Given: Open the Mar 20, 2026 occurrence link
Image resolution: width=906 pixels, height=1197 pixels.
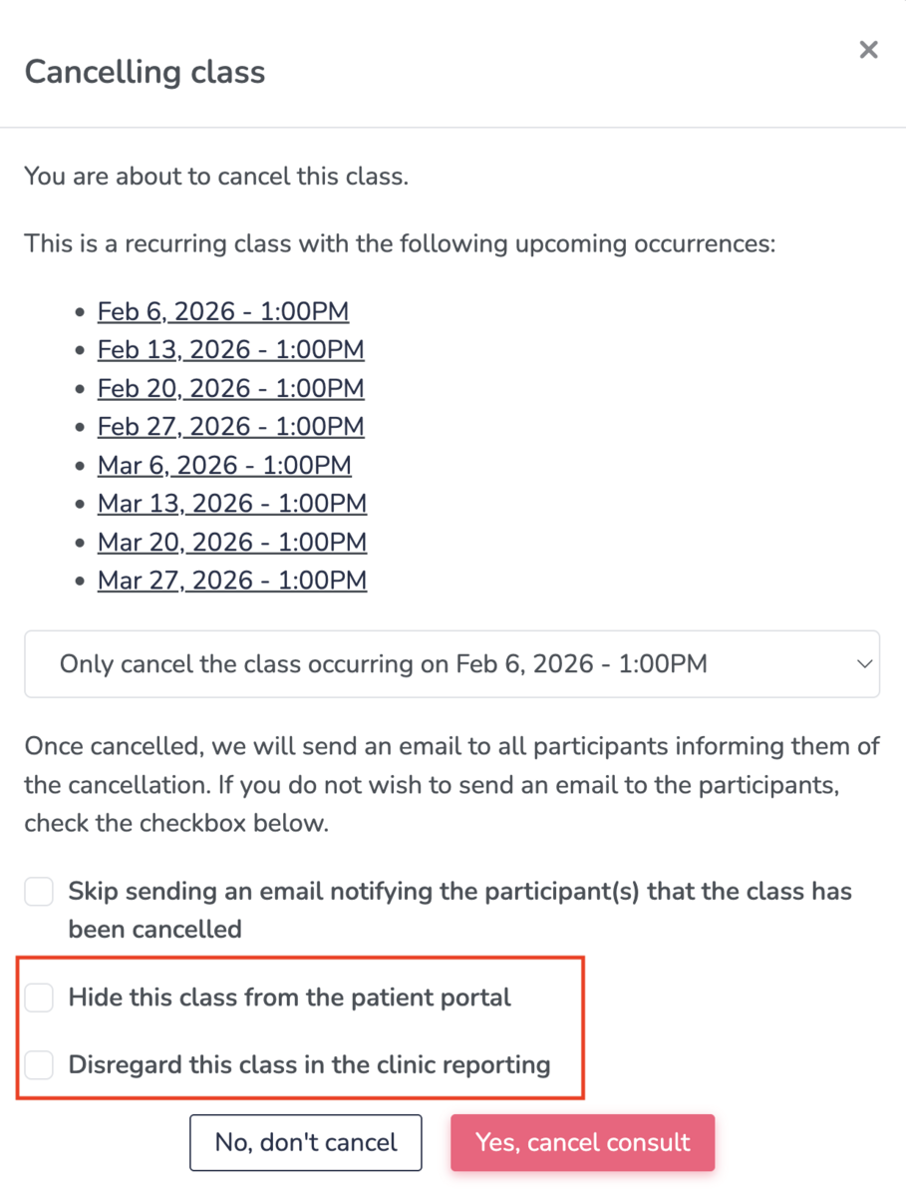Looking at the screenshot, I should [x=232, y=542].
